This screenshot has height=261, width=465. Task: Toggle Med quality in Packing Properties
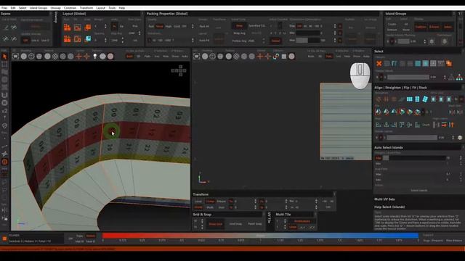click(160, 26)
